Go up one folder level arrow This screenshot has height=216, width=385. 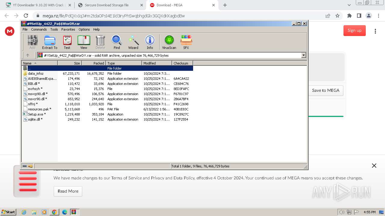(28, 55)
